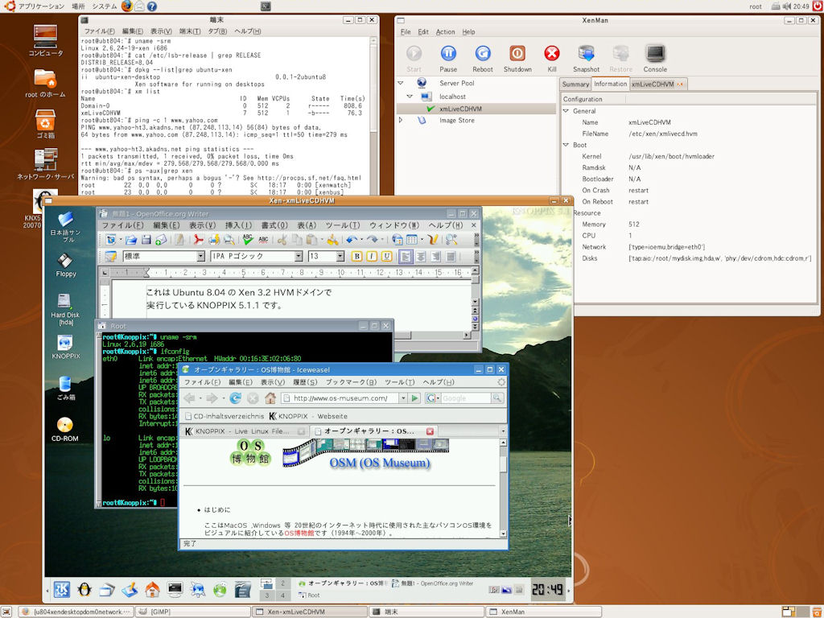
Task: Open the Ubuntu trash desktop icon
Action: [45, 124]
